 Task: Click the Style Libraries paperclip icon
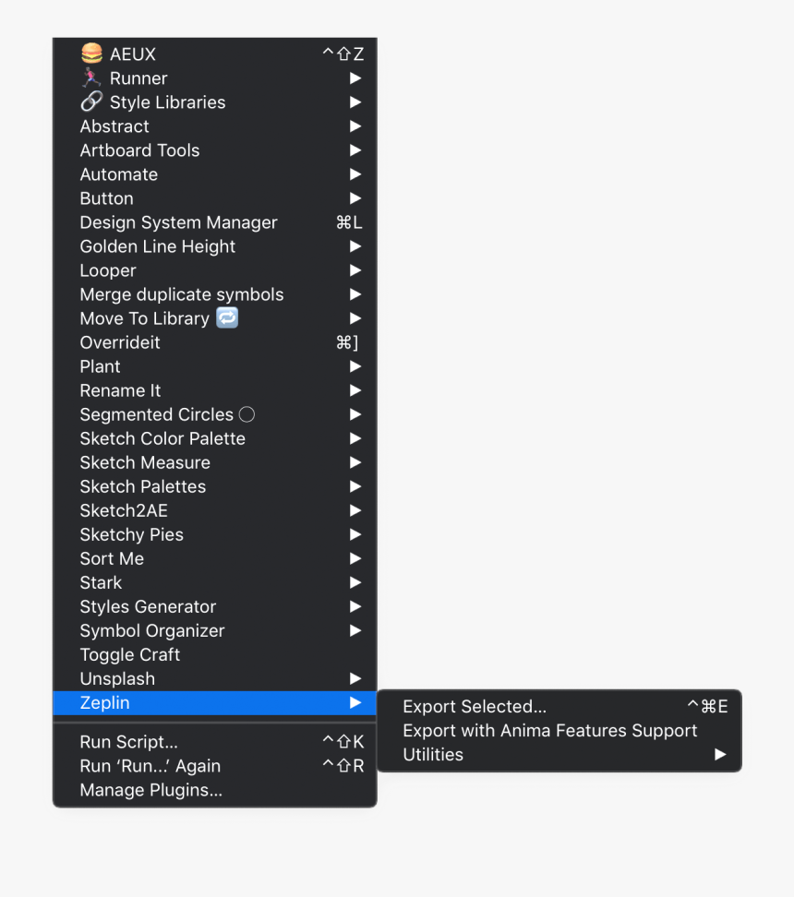coord(90,102)
